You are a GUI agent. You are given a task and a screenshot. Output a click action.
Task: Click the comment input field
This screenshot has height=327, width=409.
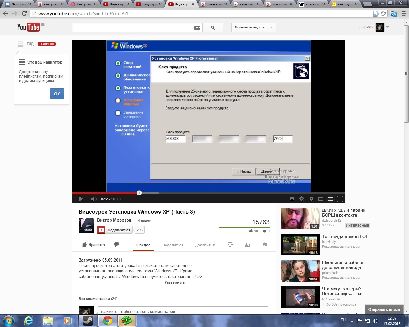[183, 311]
